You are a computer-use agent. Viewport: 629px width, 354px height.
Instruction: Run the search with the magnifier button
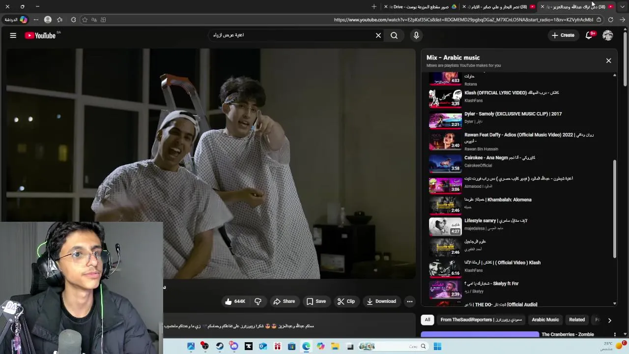click(394, 35)
